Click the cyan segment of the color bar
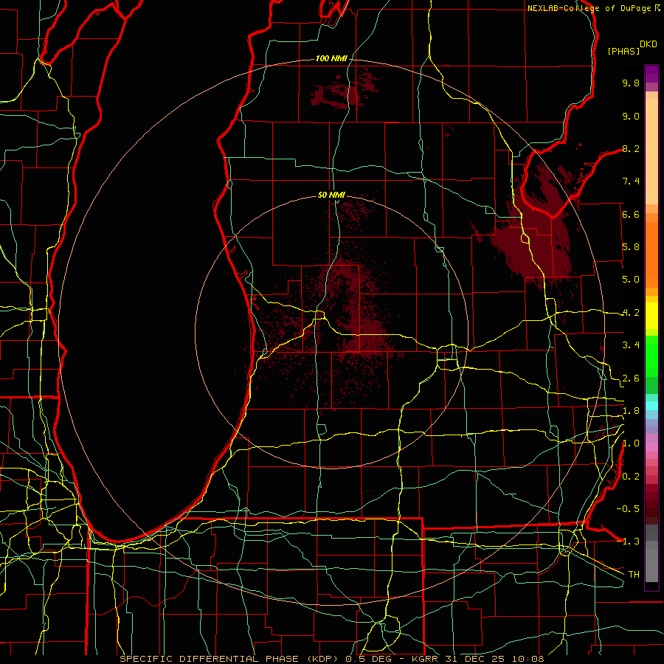 tap(651, 405)
